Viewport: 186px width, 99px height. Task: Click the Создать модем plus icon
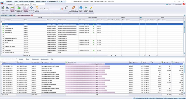[x=86, y=8]
